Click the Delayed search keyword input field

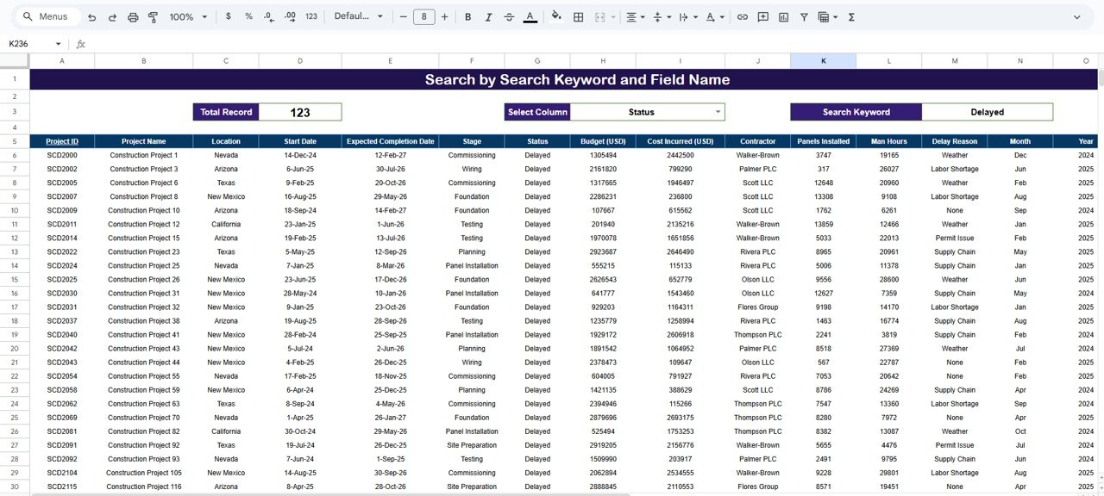987,111
